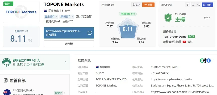
Task: Click the 監管資訊 document icon
Action: pos(6,81)
